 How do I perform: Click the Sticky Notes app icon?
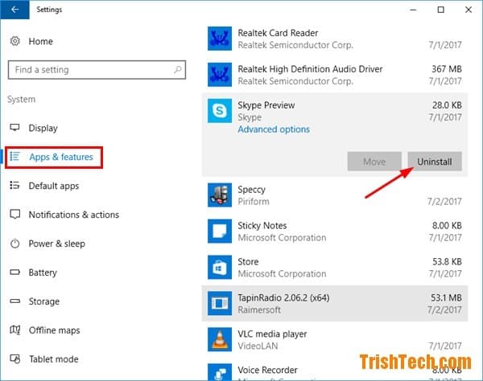tap(220, 231)
